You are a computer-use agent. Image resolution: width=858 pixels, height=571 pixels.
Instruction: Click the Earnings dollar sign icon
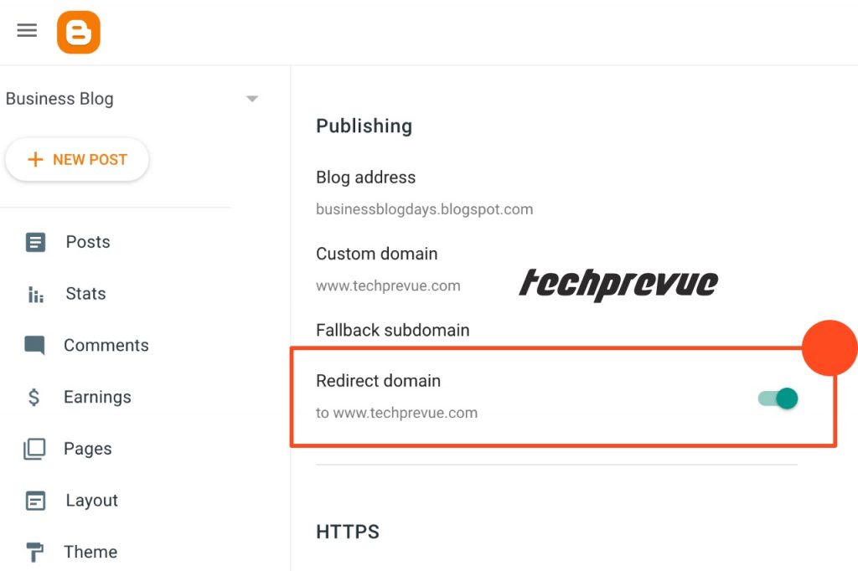34,397
